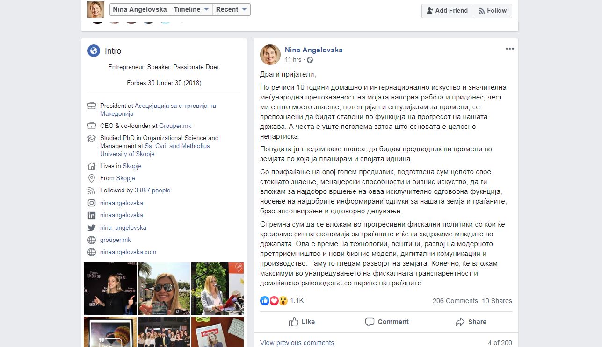Screen dimensions: 602x347
Task: Click the Add Friend button
Action: [447, 11]
